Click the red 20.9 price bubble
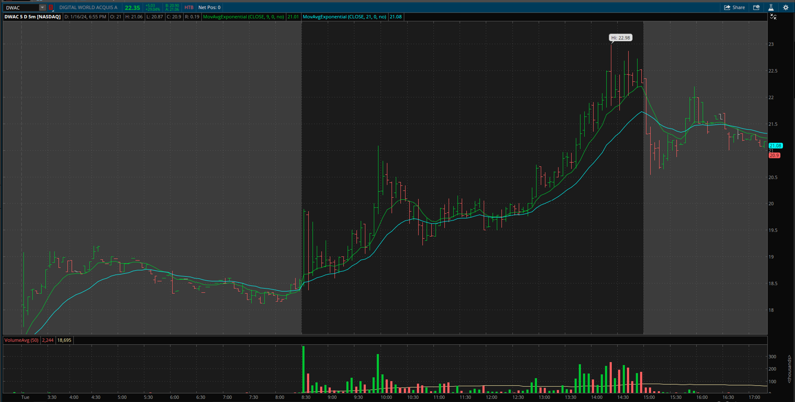The height and width of the screenshot is (402, 795). [x=774, y=155]
